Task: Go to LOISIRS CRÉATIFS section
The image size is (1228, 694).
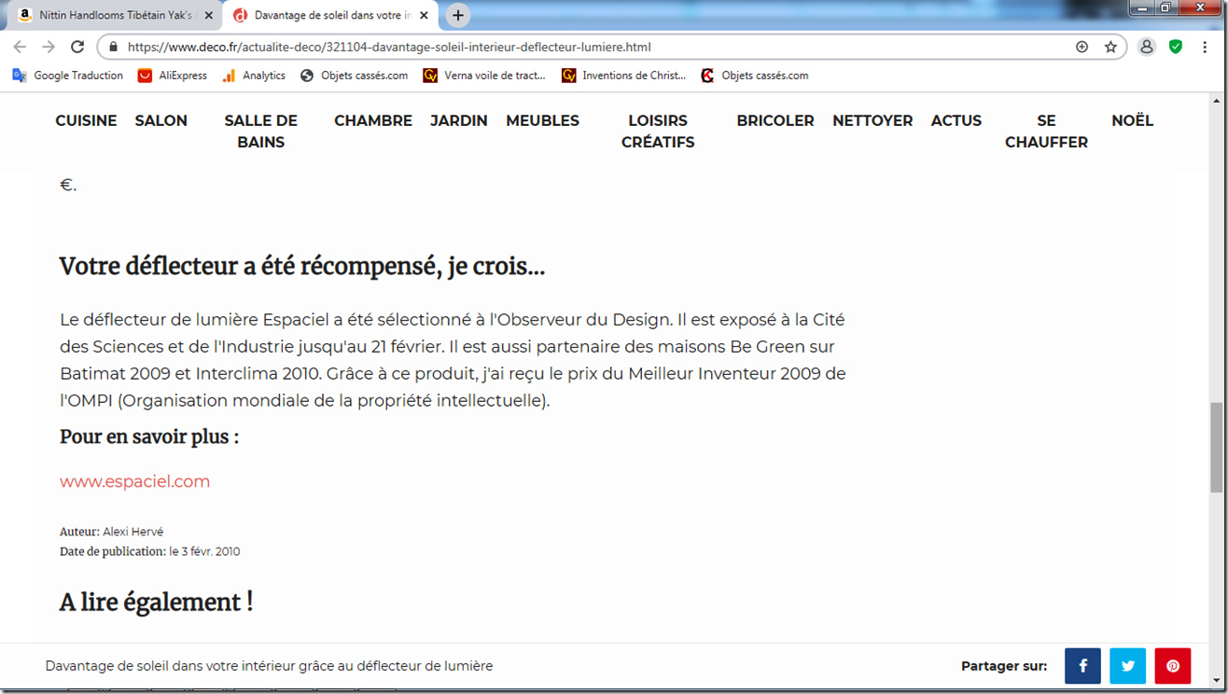Action: click(658, 132)
